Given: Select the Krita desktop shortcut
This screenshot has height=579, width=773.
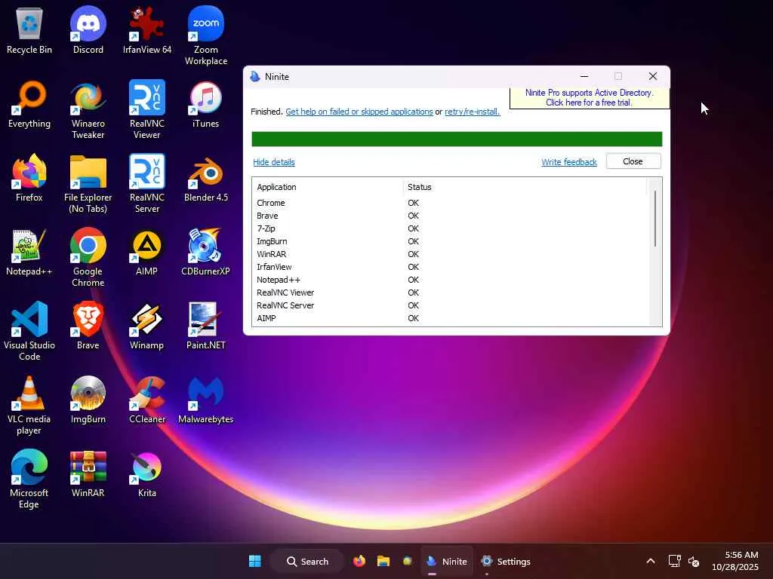Looking at the screenshot, I should (x=147, y=473).
